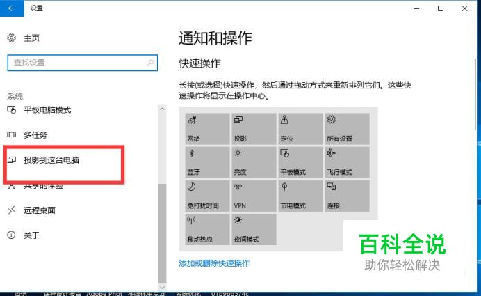The width and height of the screenshot is (481, 296).
Task: Open 关于 in the sidebar
Action: point(31,235)
